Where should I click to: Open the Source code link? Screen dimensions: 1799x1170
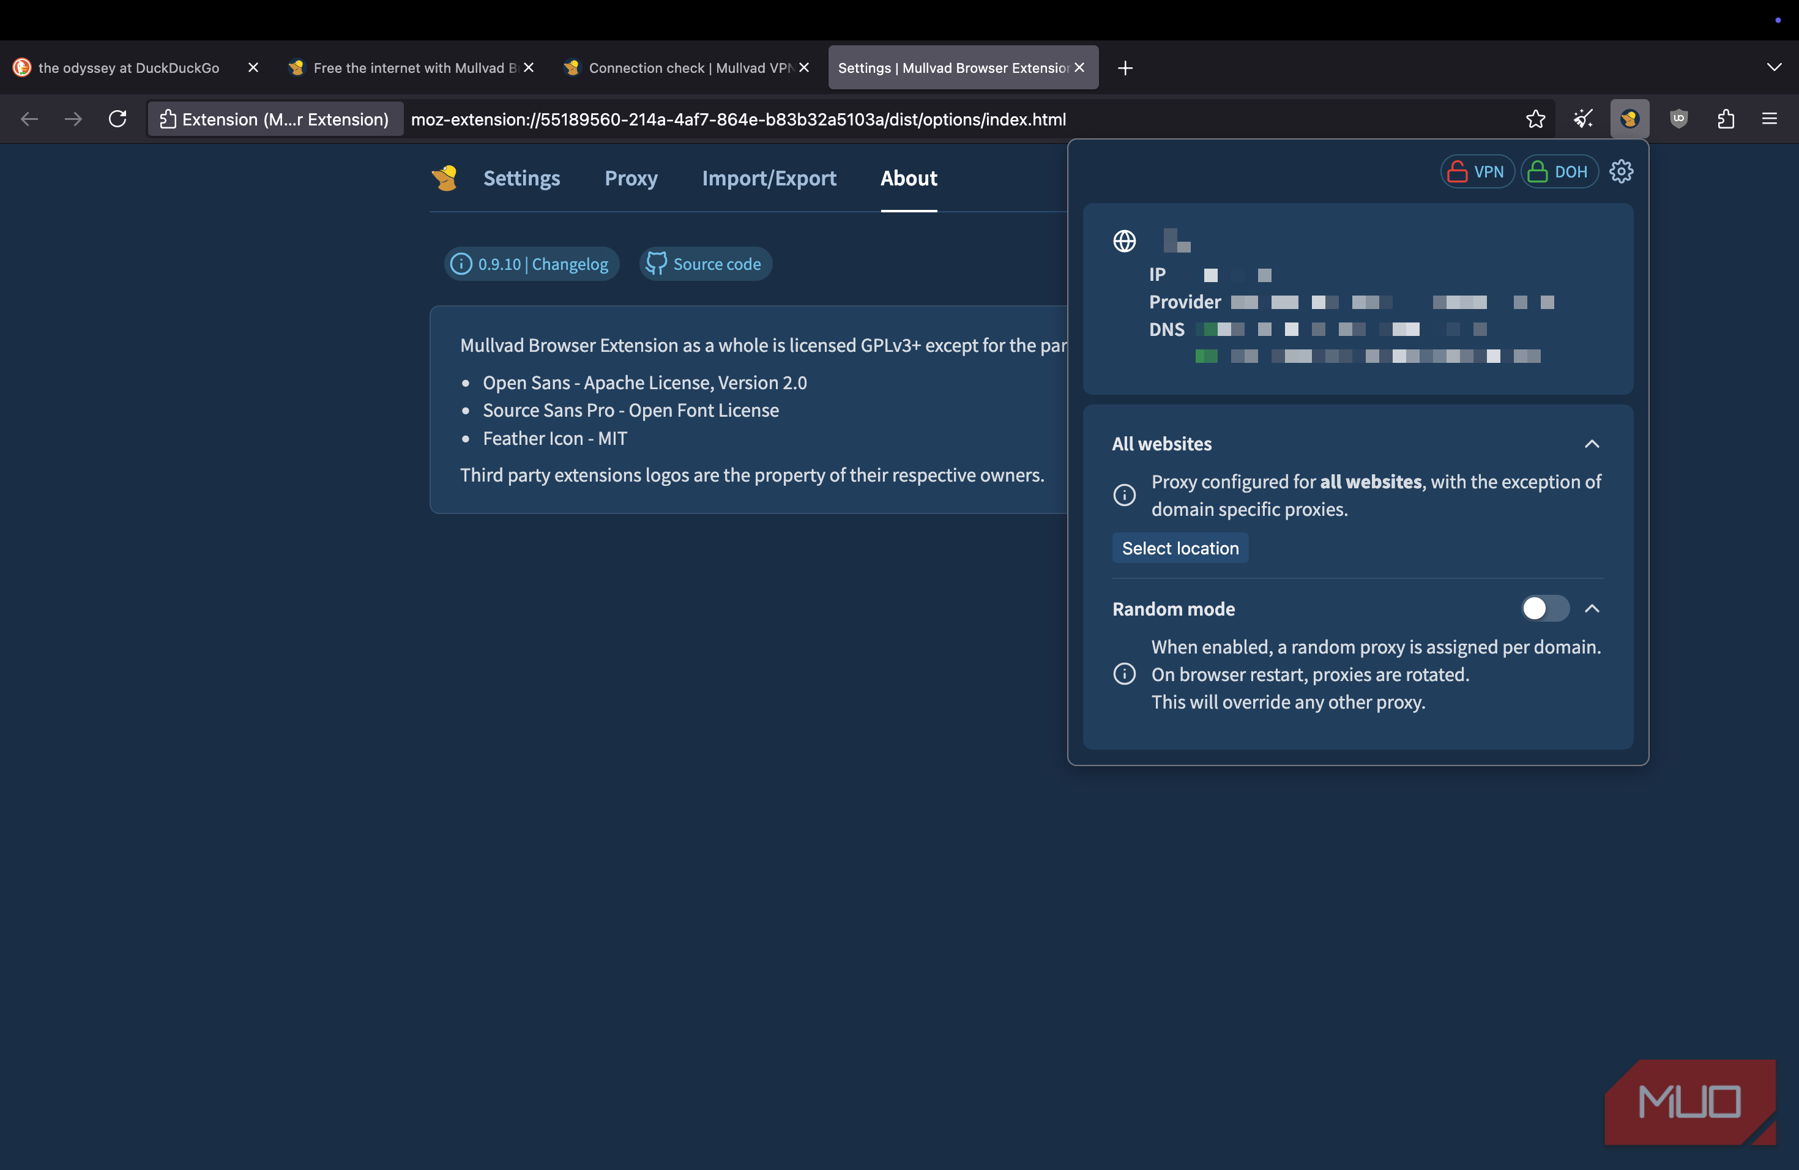[x=706, y=264]
